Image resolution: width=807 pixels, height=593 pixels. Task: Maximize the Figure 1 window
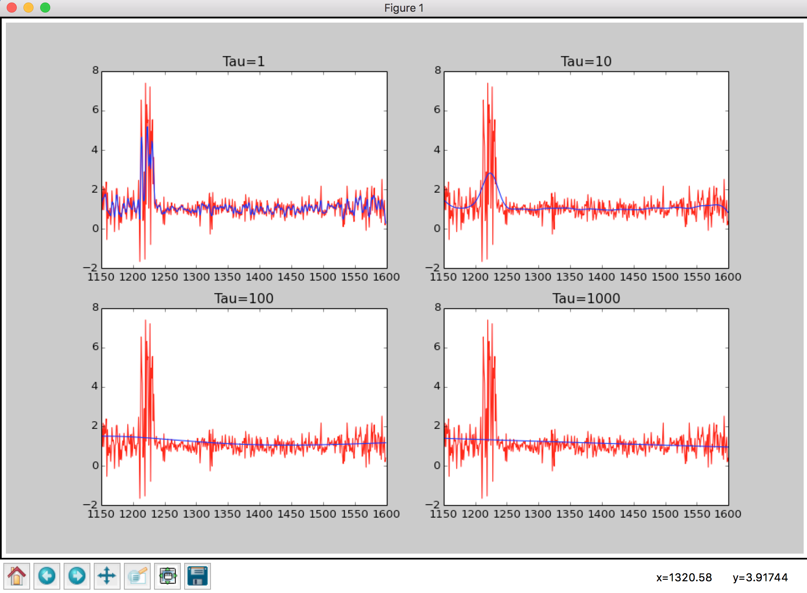pos(45,8)
